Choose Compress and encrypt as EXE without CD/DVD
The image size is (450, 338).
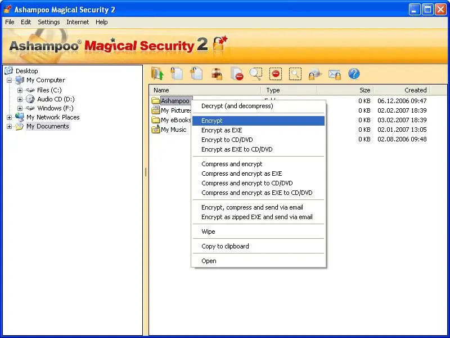259,174
